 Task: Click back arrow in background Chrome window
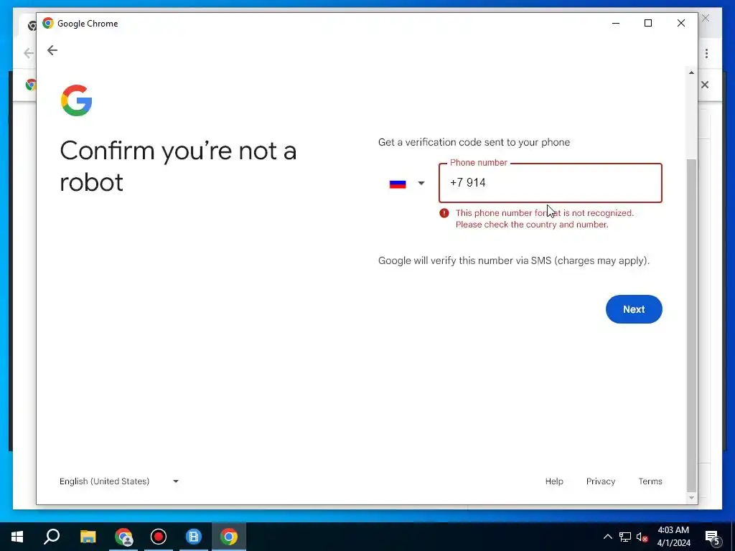tap(29, 53)
